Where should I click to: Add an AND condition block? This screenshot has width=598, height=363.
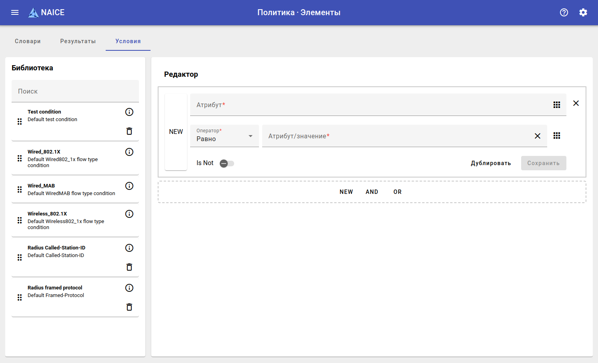(372, 192)
